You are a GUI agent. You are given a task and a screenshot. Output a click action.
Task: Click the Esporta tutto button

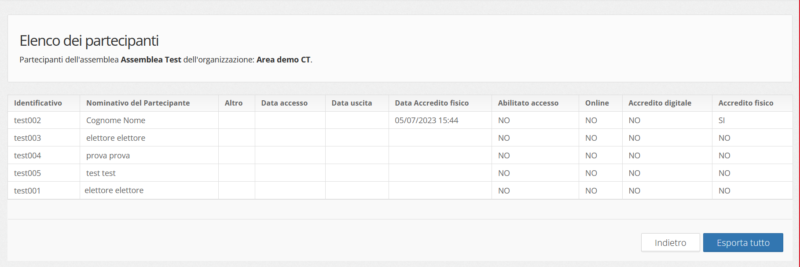coord(743,242)
